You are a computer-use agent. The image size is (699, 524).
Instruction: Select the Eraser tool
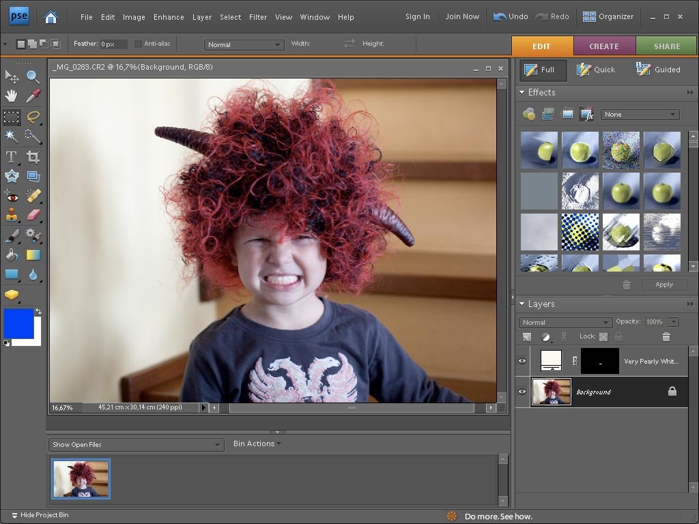point(32,216)
